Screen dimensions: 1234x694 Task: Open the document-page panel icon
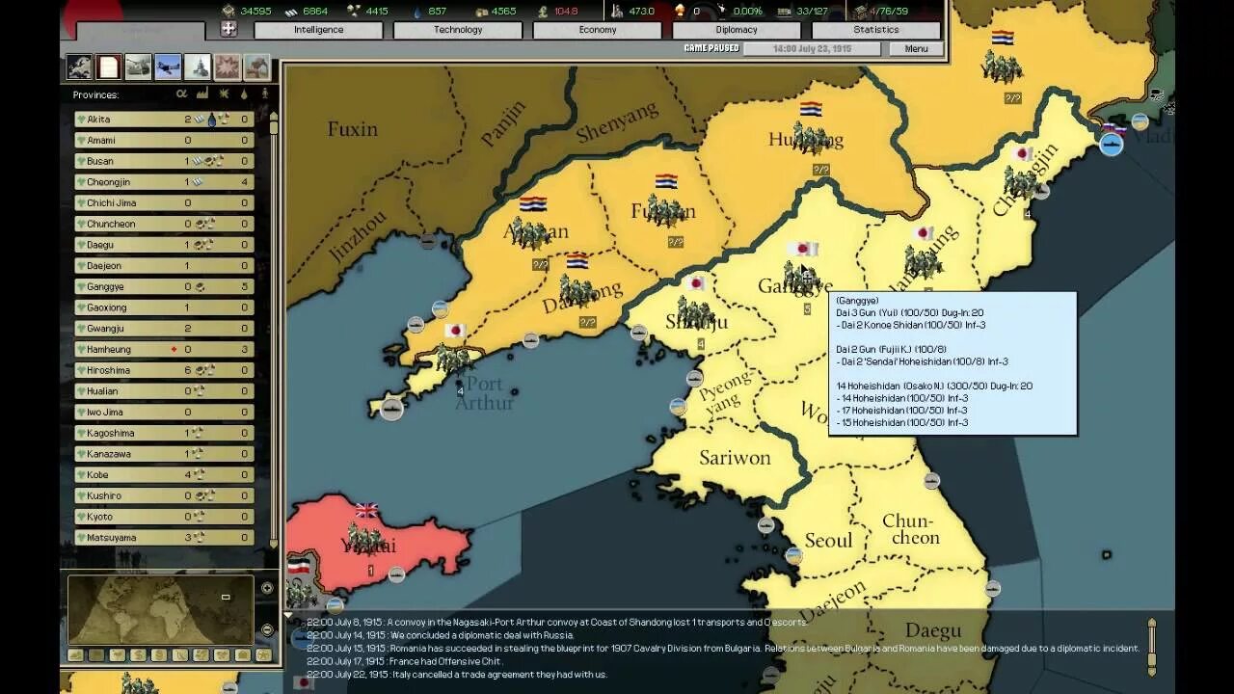pyautogui.click(x=109, y=66)
